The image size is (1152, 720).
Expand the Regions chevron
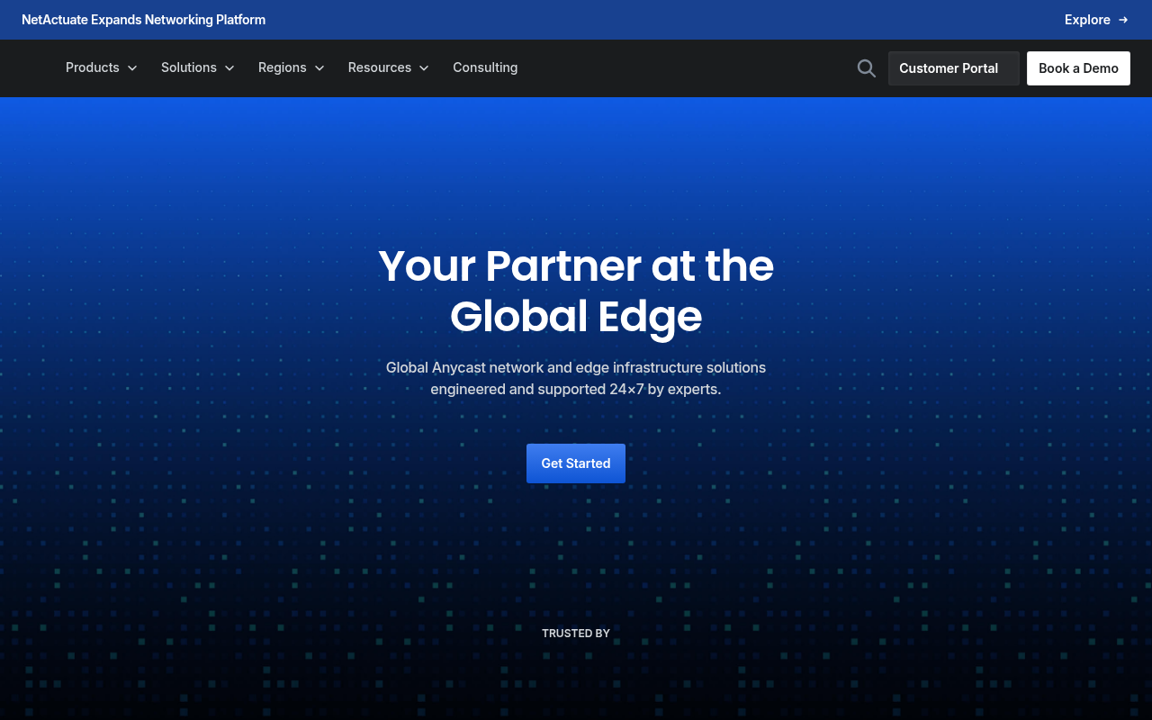319,68
